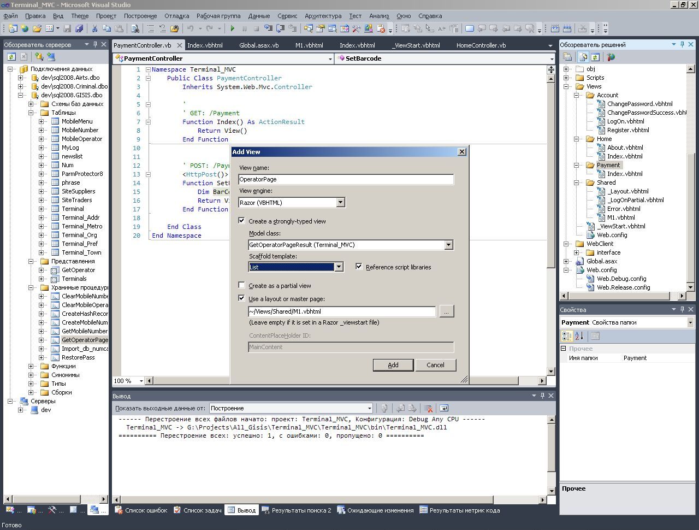The image size is (699, 530).
Task: Open the Архитектура menu
Action: click(323, 16)
